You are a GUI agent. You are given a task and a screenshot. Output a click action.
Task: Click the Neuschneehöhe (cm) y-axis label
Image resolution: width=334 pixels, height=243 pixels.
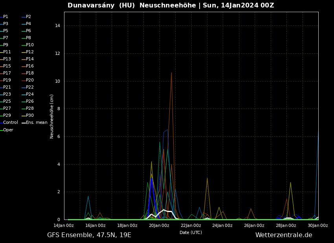point(52,116)
